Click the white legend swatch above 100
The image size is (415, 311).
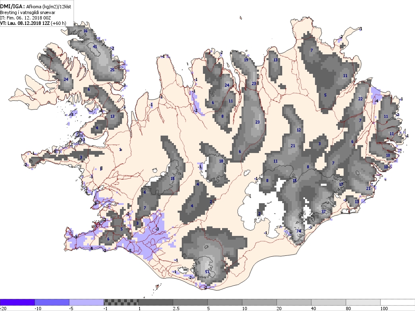(x=398, y=302)
